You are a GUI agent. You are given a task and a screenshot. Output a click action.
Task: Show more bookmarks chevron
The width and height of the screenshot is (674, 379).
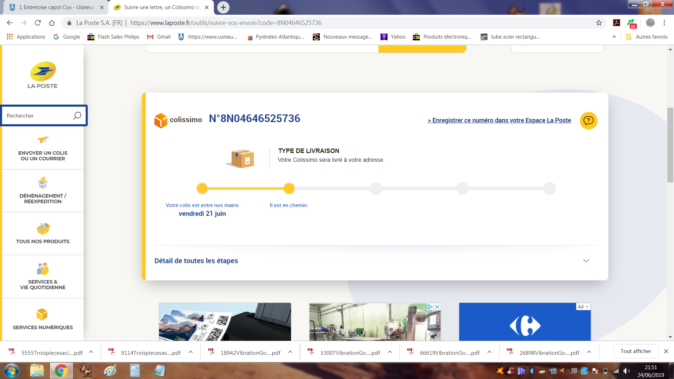coord(614,37)
